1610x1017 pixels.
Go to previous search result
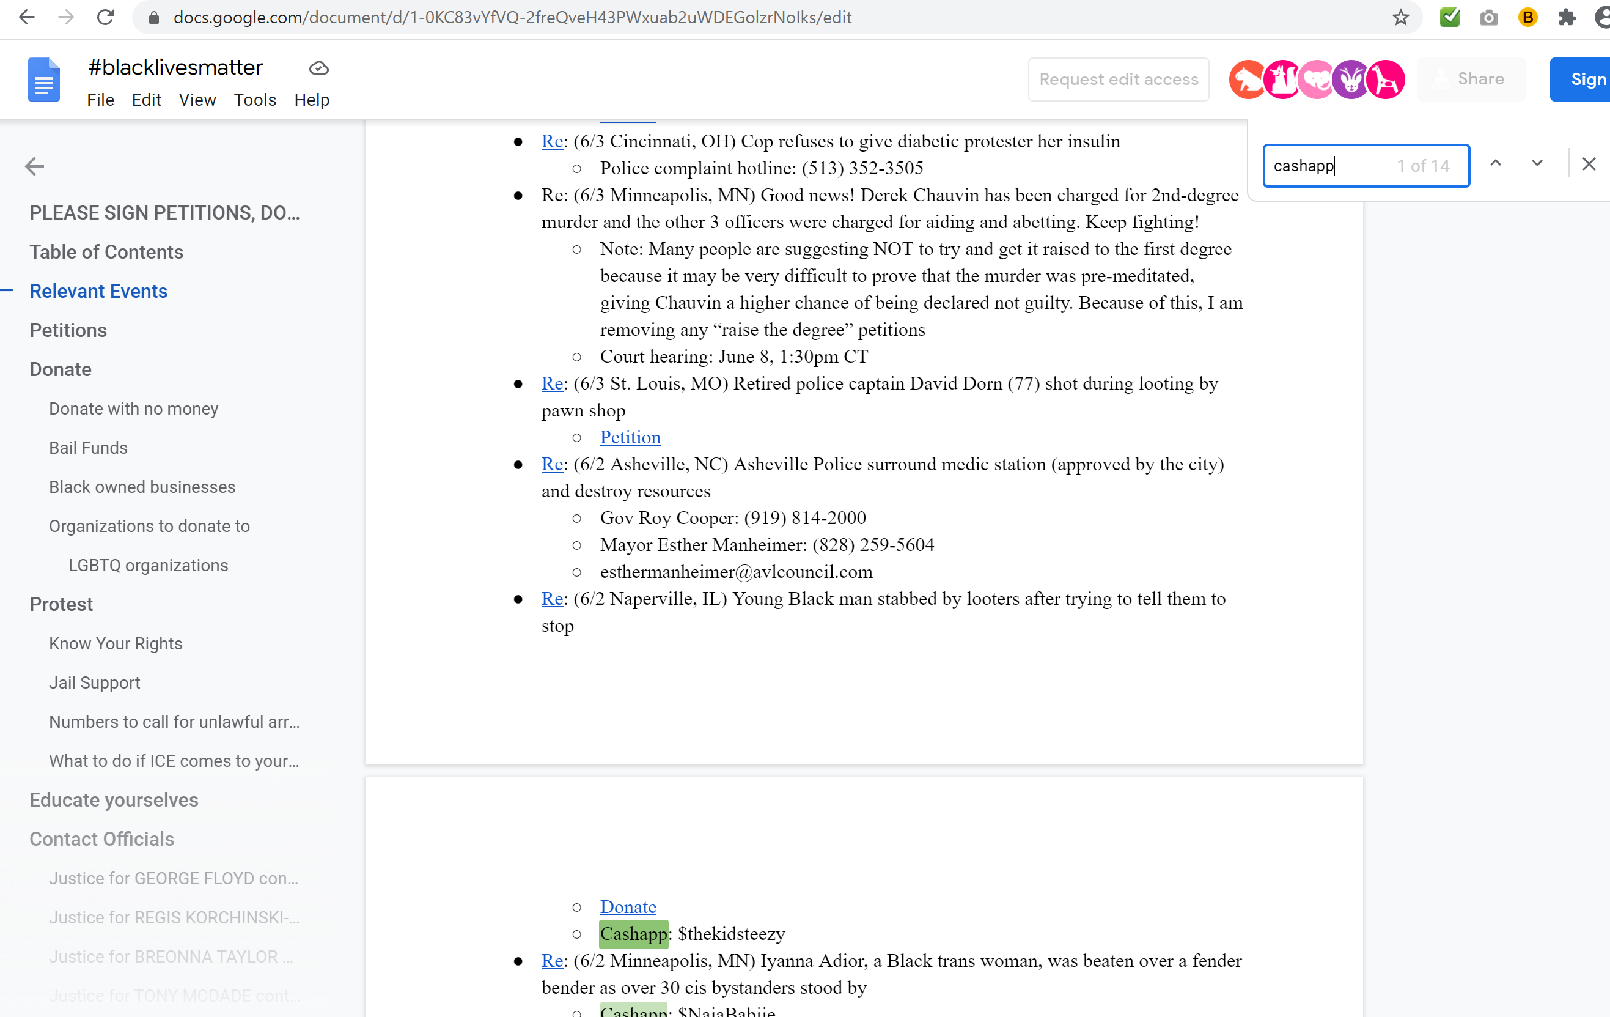coord(1496,163)
